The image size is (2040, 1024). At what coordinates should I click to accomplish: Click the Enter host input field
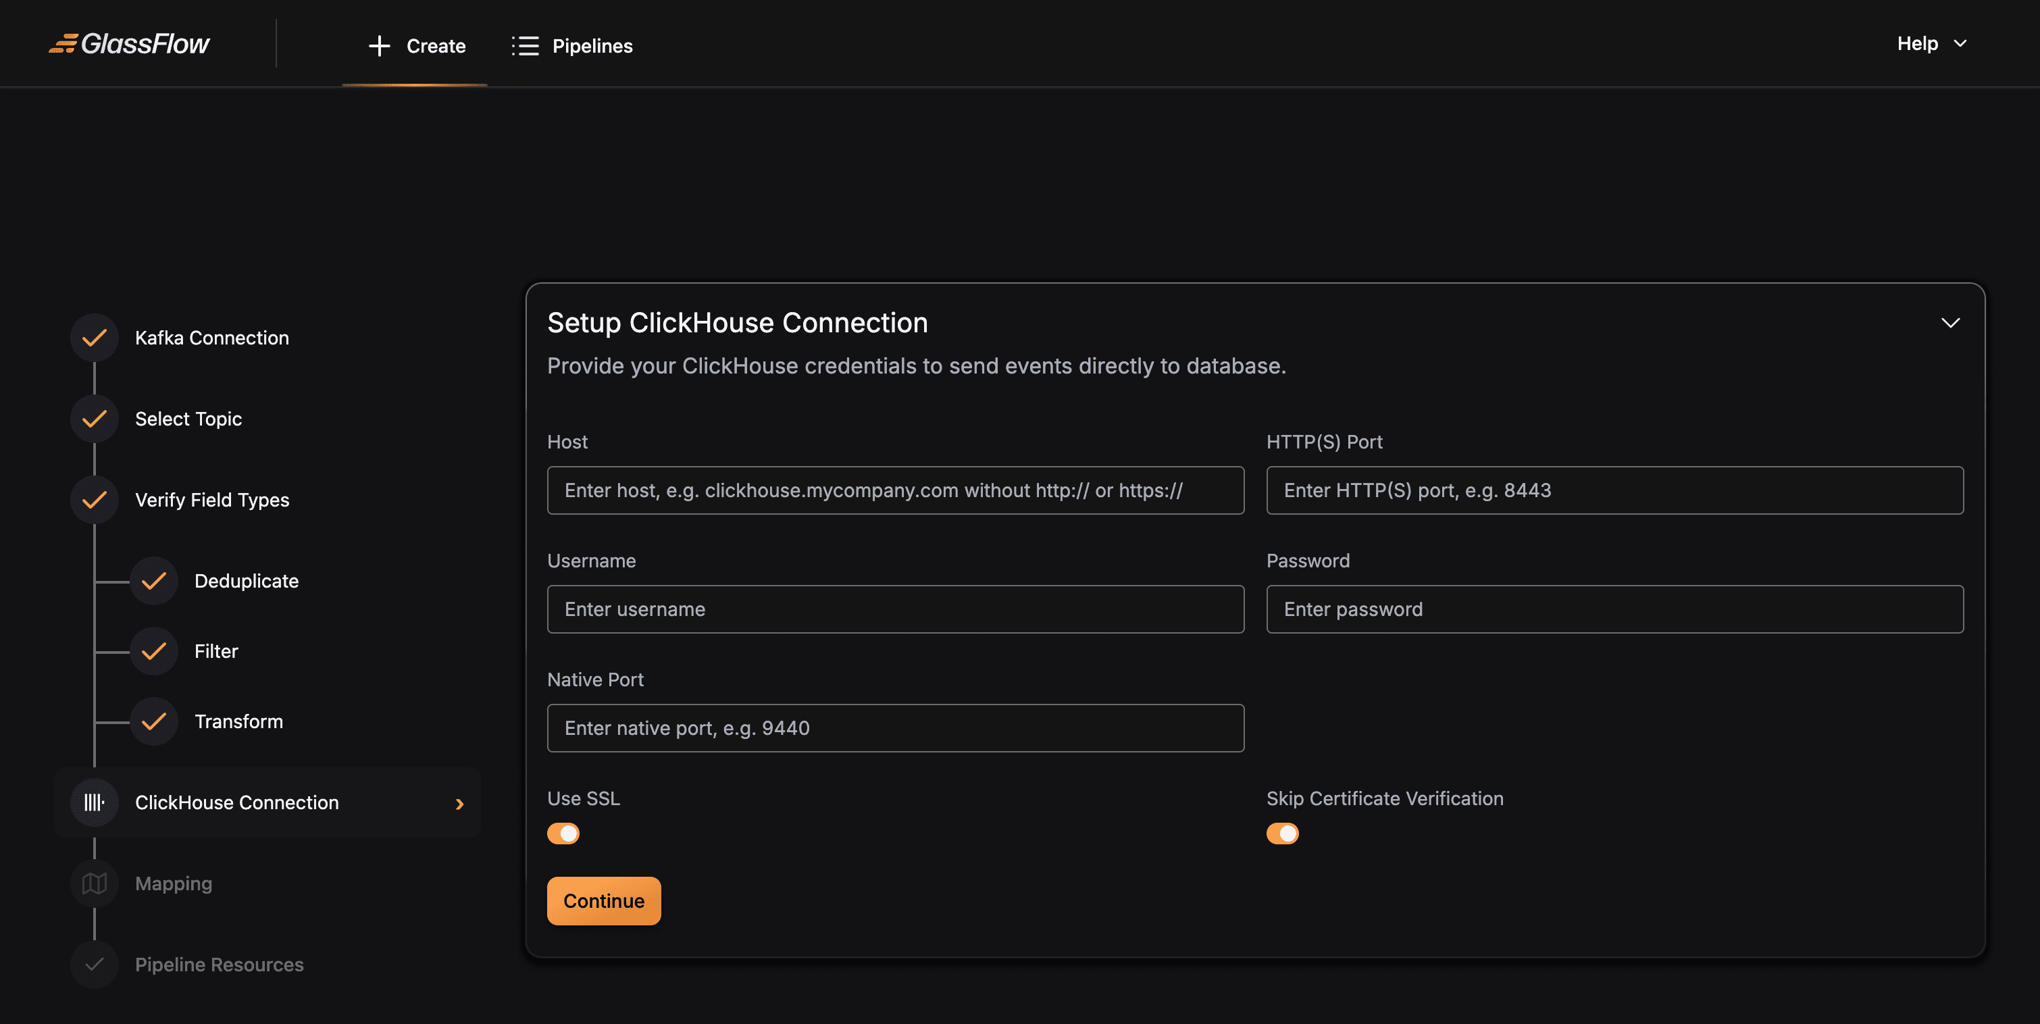(895, 490)
